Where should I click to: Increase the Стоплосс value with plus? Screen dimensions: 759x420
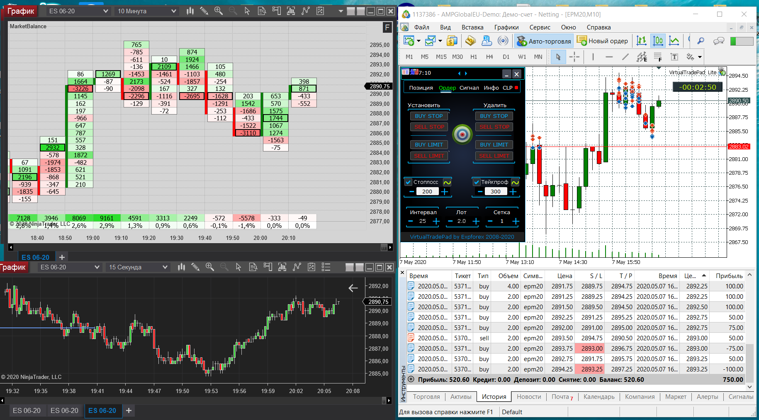pyautogui.click(x=445, y=192)
